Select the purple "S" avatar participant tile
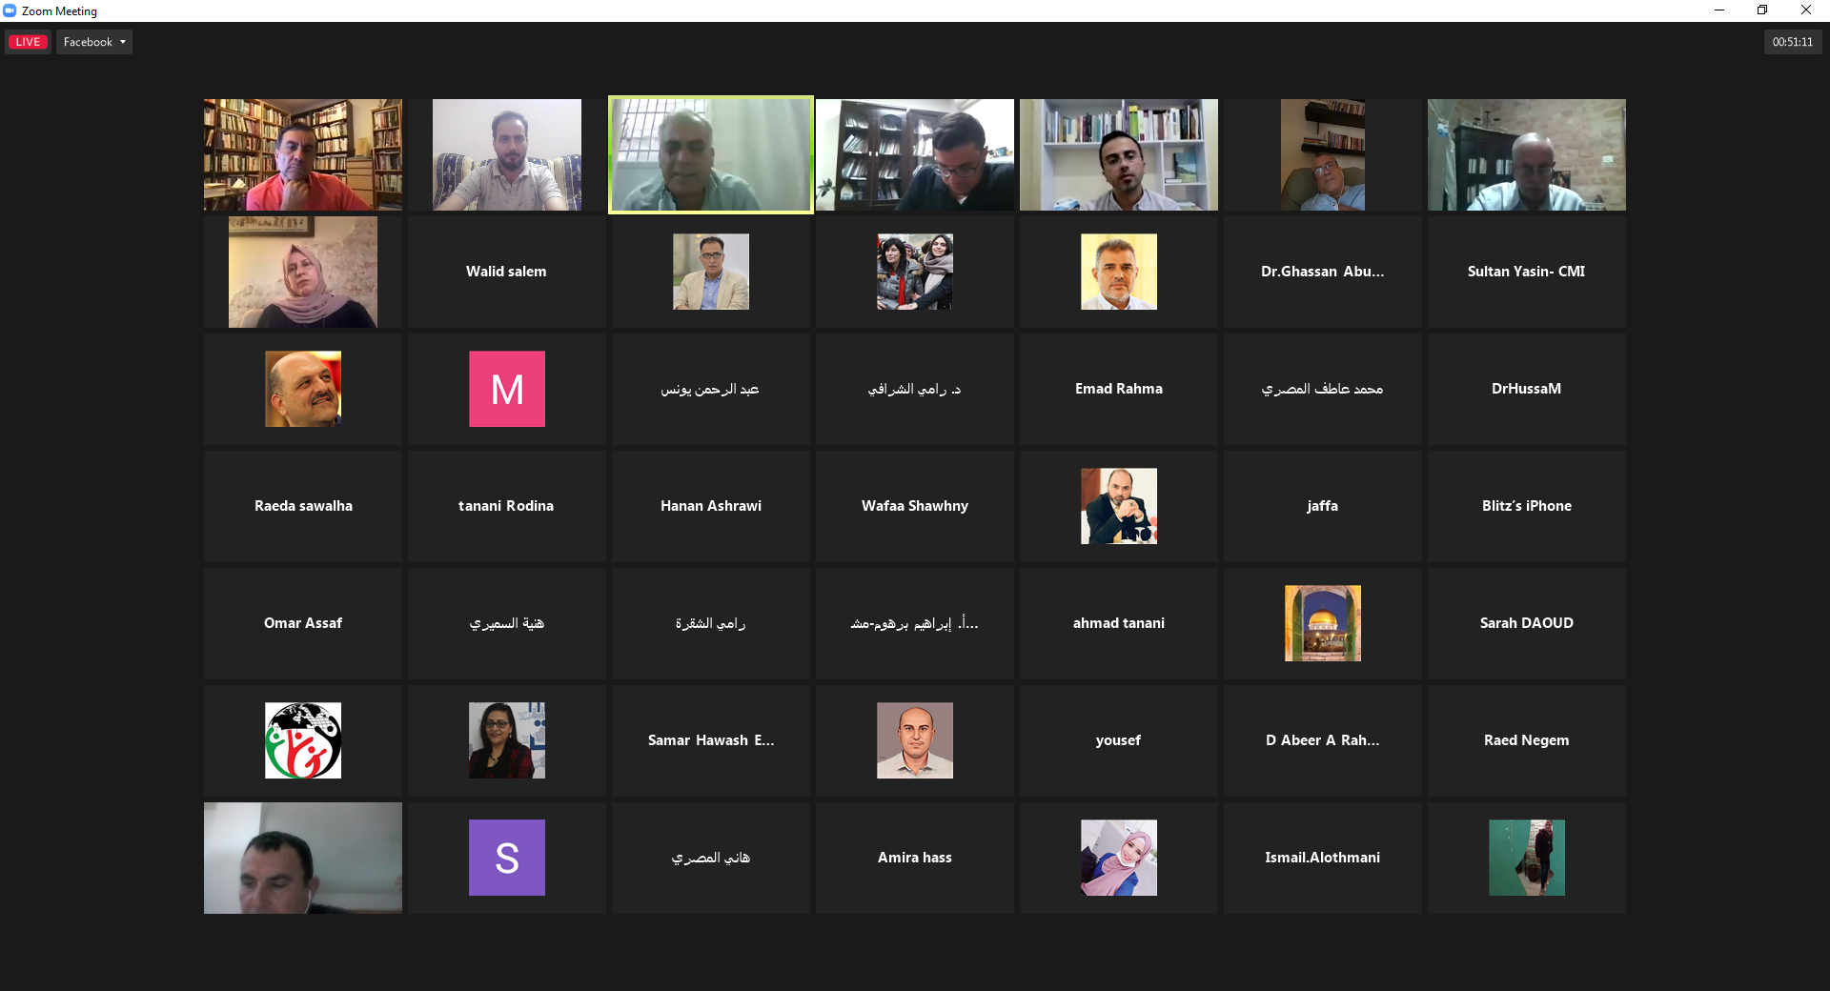This screenshot has width=1830, height=991. point(506,858)
